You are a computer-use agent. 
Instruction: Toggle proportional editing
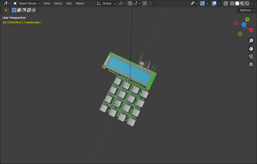tap(145, 3)
